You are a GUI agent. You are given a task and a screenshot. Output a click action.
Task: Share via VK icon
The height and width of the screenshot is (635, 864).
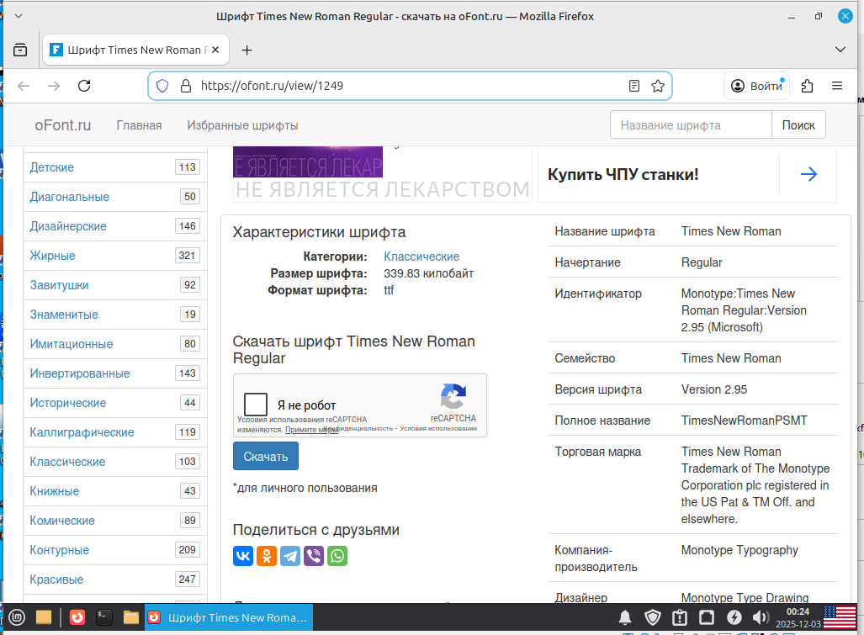tap(243, 556)
